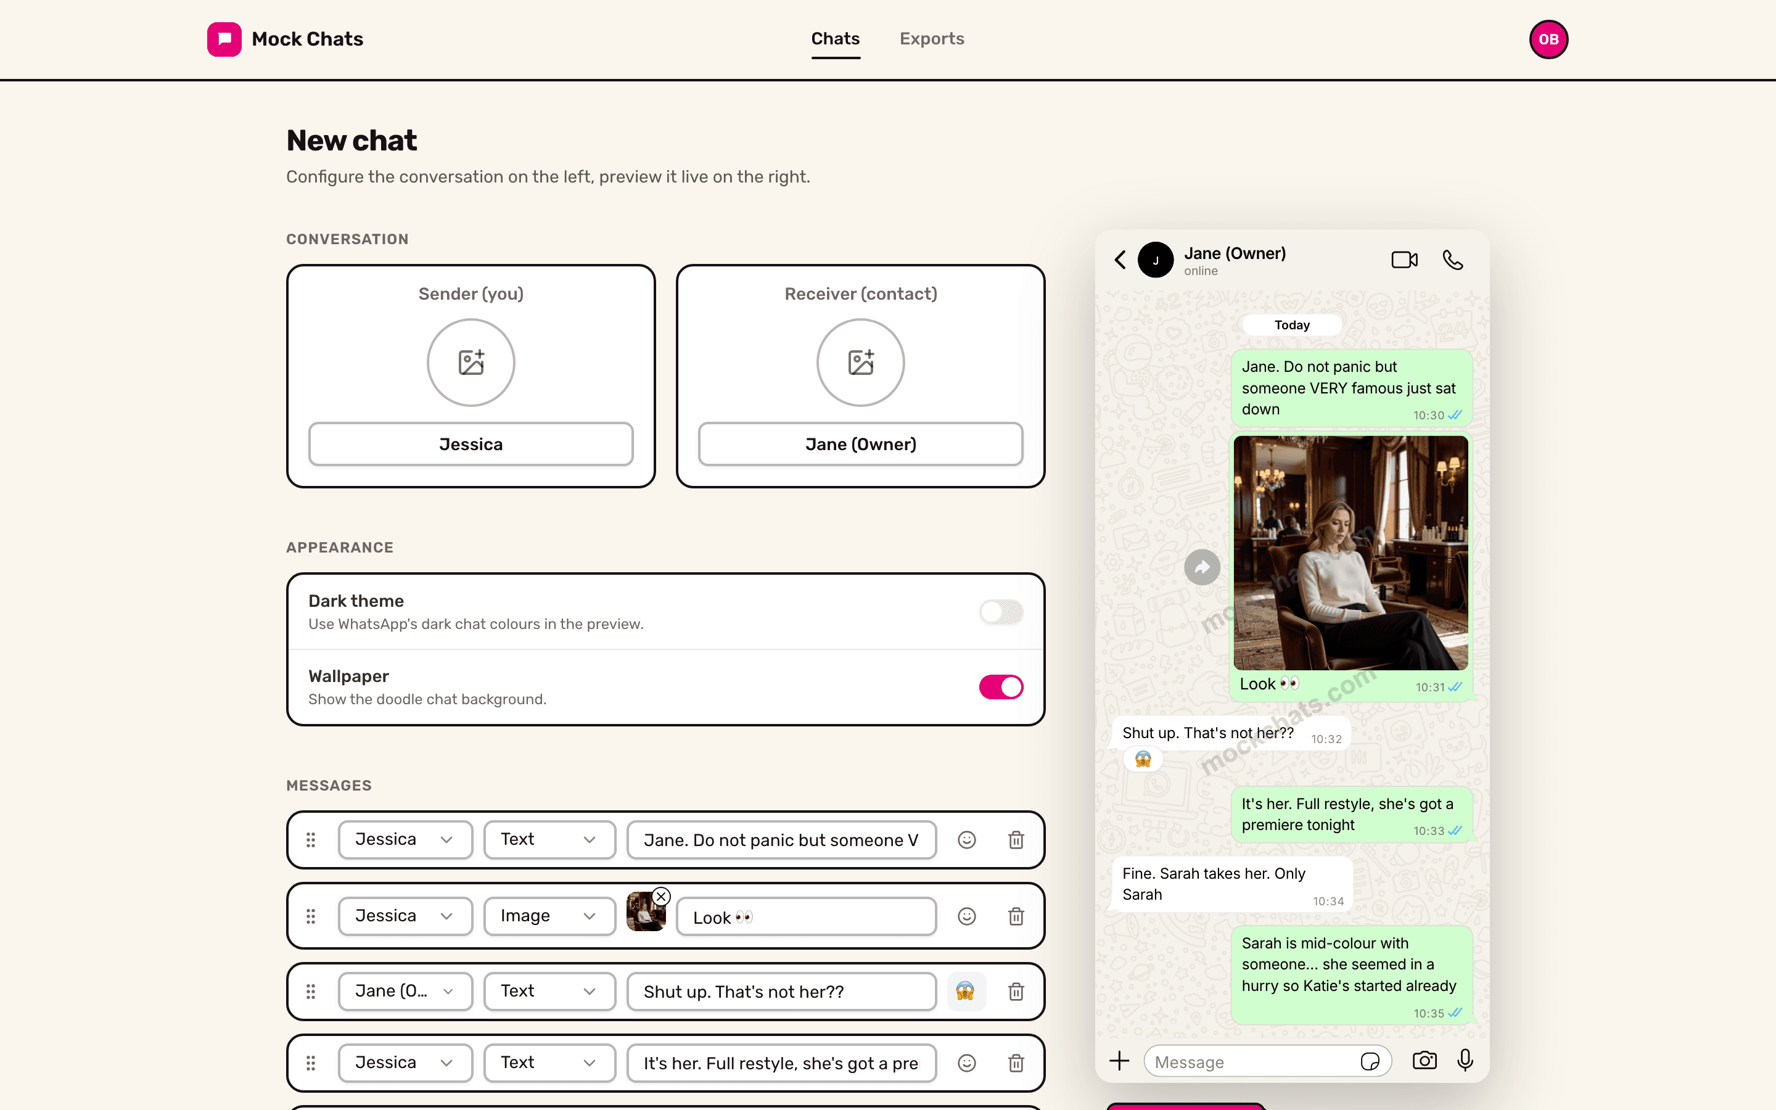Viewport: 1776px width, 1110px height.
Task: Edit message text 'Jane. Do not panic but someone'
Action: [x=781, y=840]
